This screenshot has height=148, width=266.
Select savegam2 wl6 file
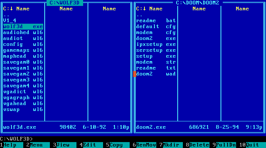[x=23, y=74]
